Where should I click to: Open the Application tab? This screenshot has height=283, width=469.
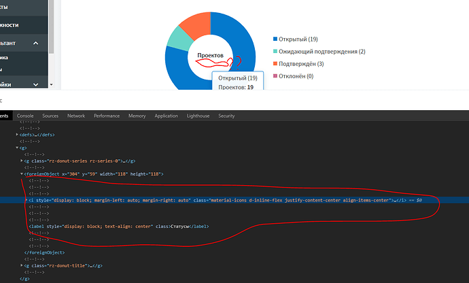[166, 116]
